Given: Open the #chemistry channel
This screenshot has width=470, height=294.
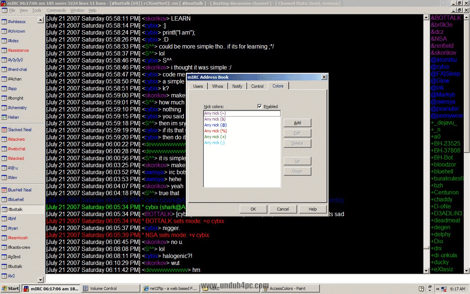Looking at the screenshot, I should (22, 108).
